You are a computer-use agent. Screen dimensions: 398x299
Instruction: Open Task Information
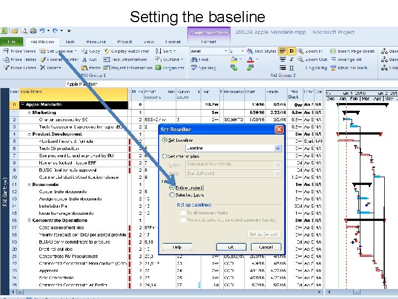tap(125, 59)
